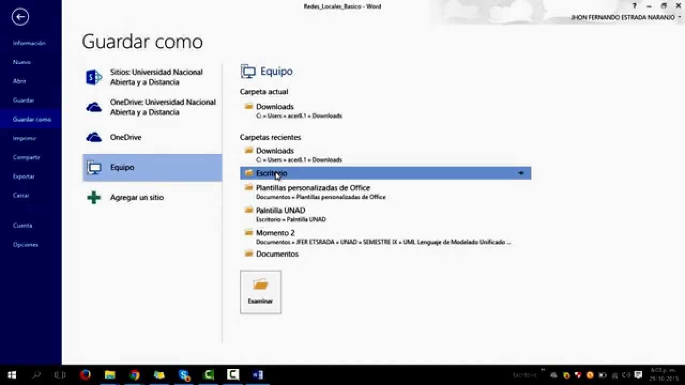The width and height of the screenshot is (685, 385).
Task: Show hidden system tray icons
Action: click(x=544, y=370)
